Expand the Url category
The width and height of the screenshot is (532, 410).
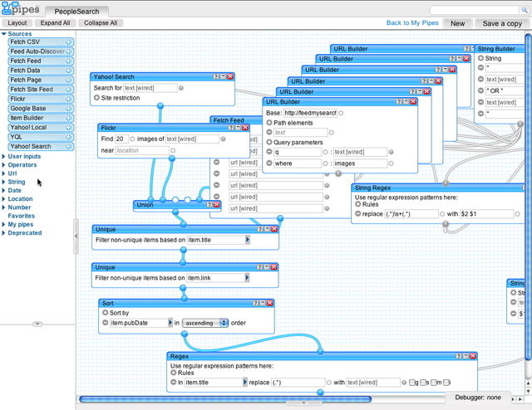[x=3, y=173]
